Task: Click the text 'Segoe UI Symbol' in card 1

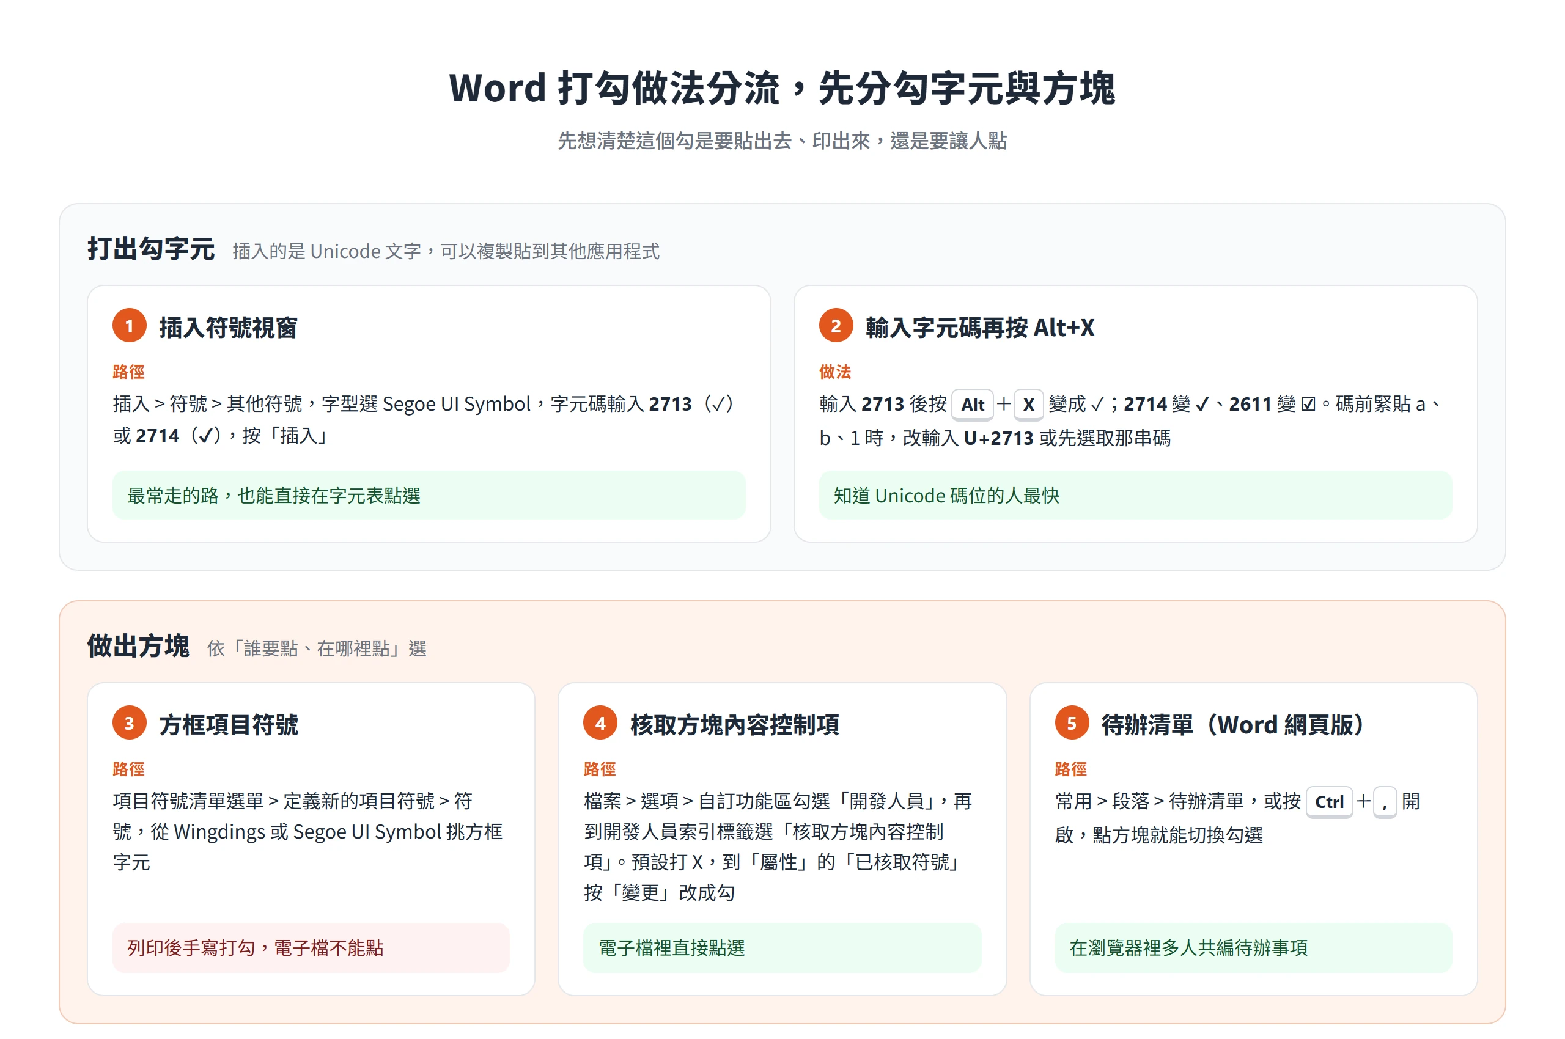Action: click(456, 404)
